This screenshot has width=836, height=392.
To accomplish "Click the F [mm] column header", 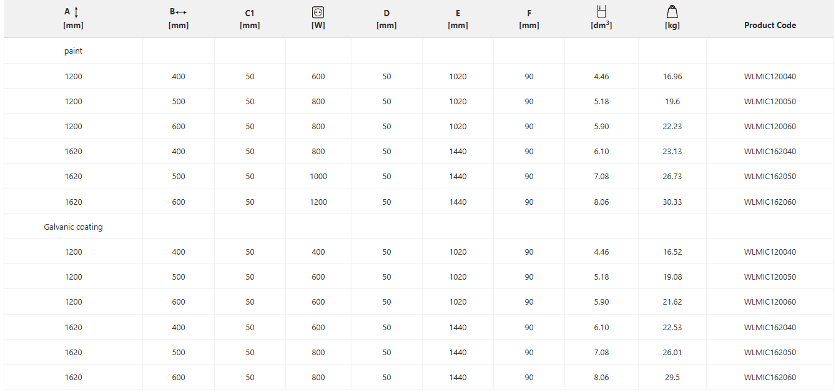I will click(x=529, y=19).
